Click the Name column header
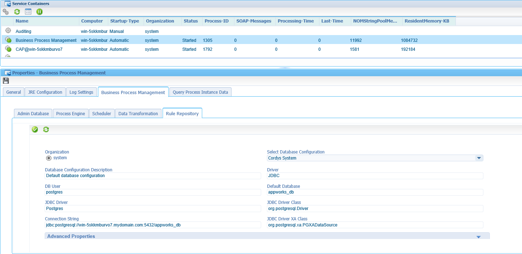Screen dimensions: 522x254 point(22,21)
